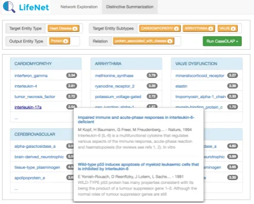254x204 pixels.
Task: Open apolipoprotein_e link
Action: point(29,178)
